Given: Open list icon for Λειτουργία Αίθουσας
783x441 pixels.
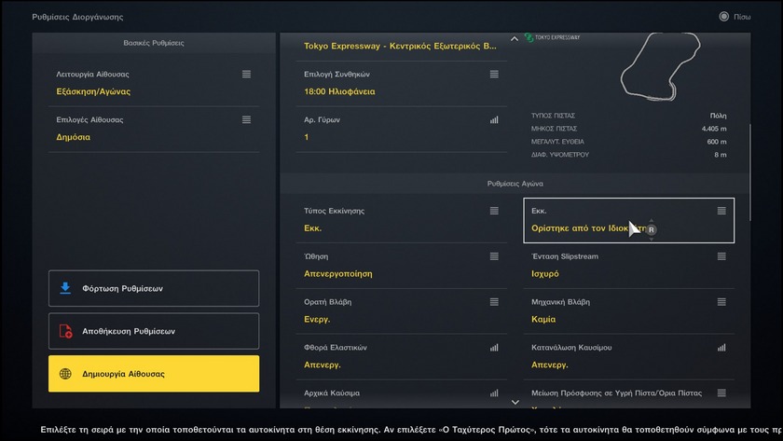Looking at the screenshot, I should click(x=246, y=74).
